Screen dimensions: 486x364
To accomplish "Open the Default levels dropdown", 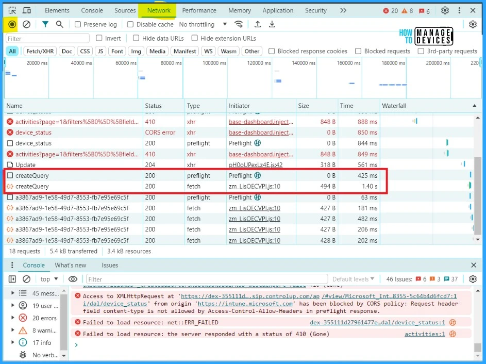I will coord(354,279).
